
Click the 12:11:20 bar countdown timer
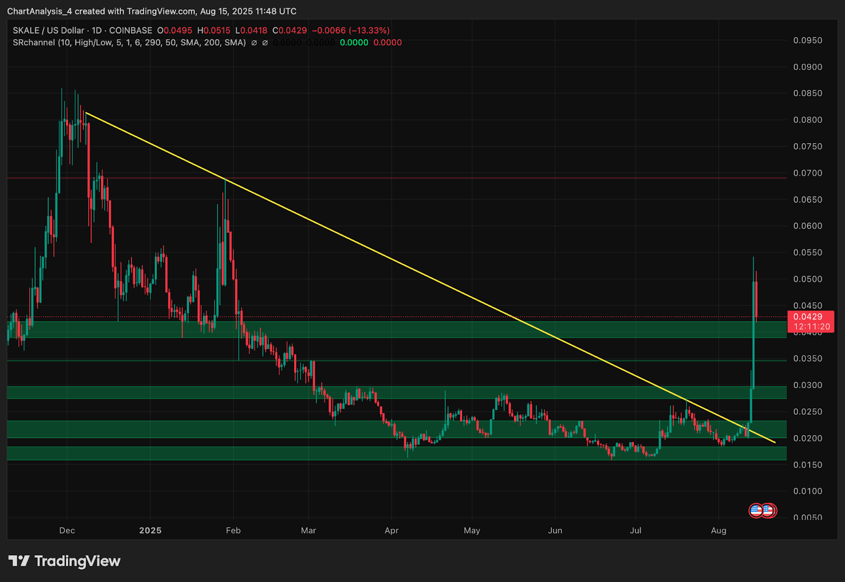pos(812,327)
